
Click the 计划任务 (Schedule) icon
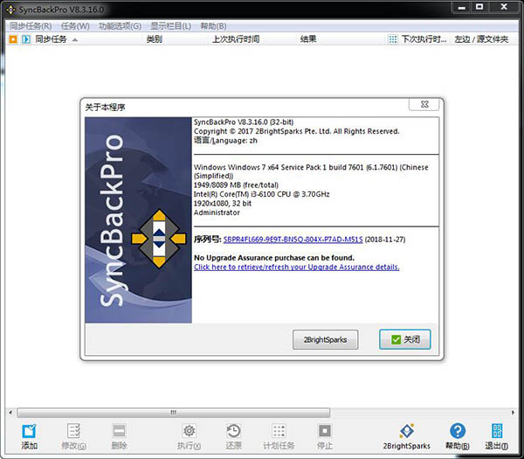(279, 431)
